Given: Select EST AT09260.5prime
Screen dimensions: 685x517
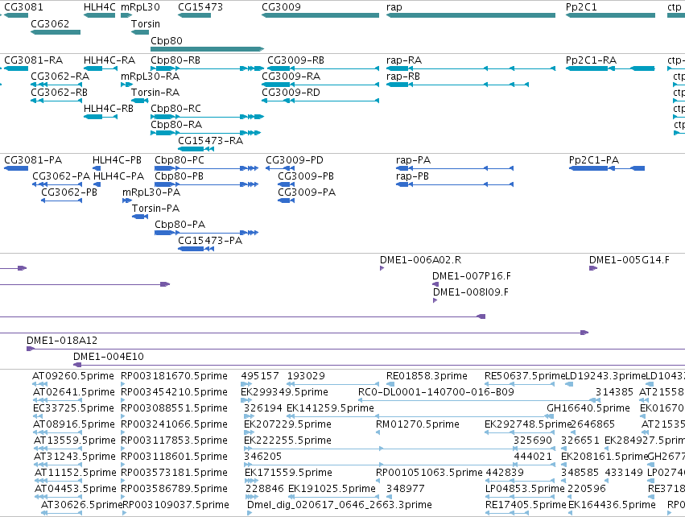Looking at the screenshot, I should point(73,376).
